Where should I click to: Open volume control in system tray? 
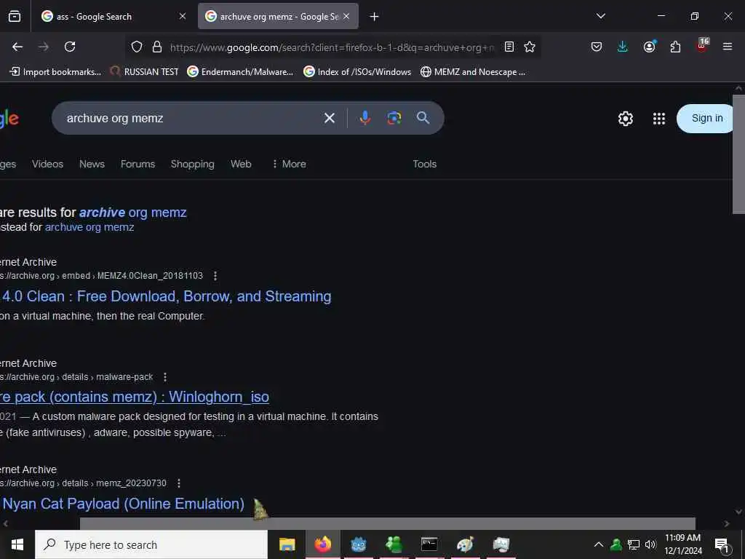point(650,544)
